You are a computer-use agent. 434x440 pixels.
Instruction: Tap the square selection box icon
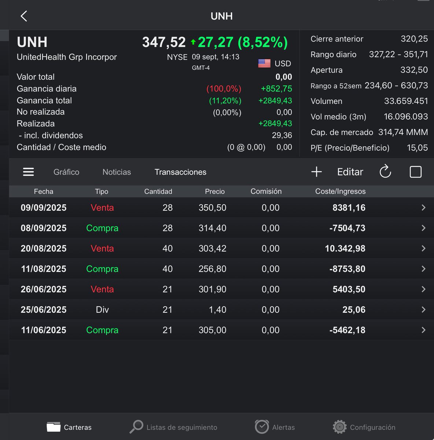[416, 172]
